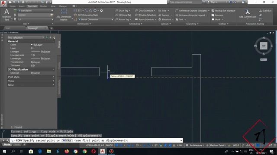Switch to the Manage ribbon tab
277x155 pixels.
[62, 6]
